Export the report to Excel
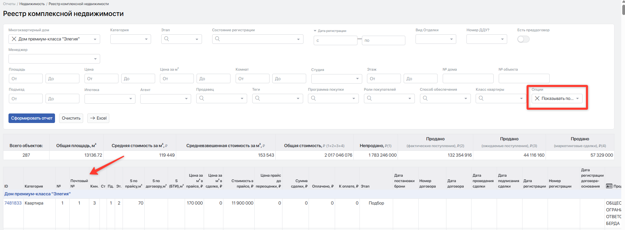 (x=98, y=118)
